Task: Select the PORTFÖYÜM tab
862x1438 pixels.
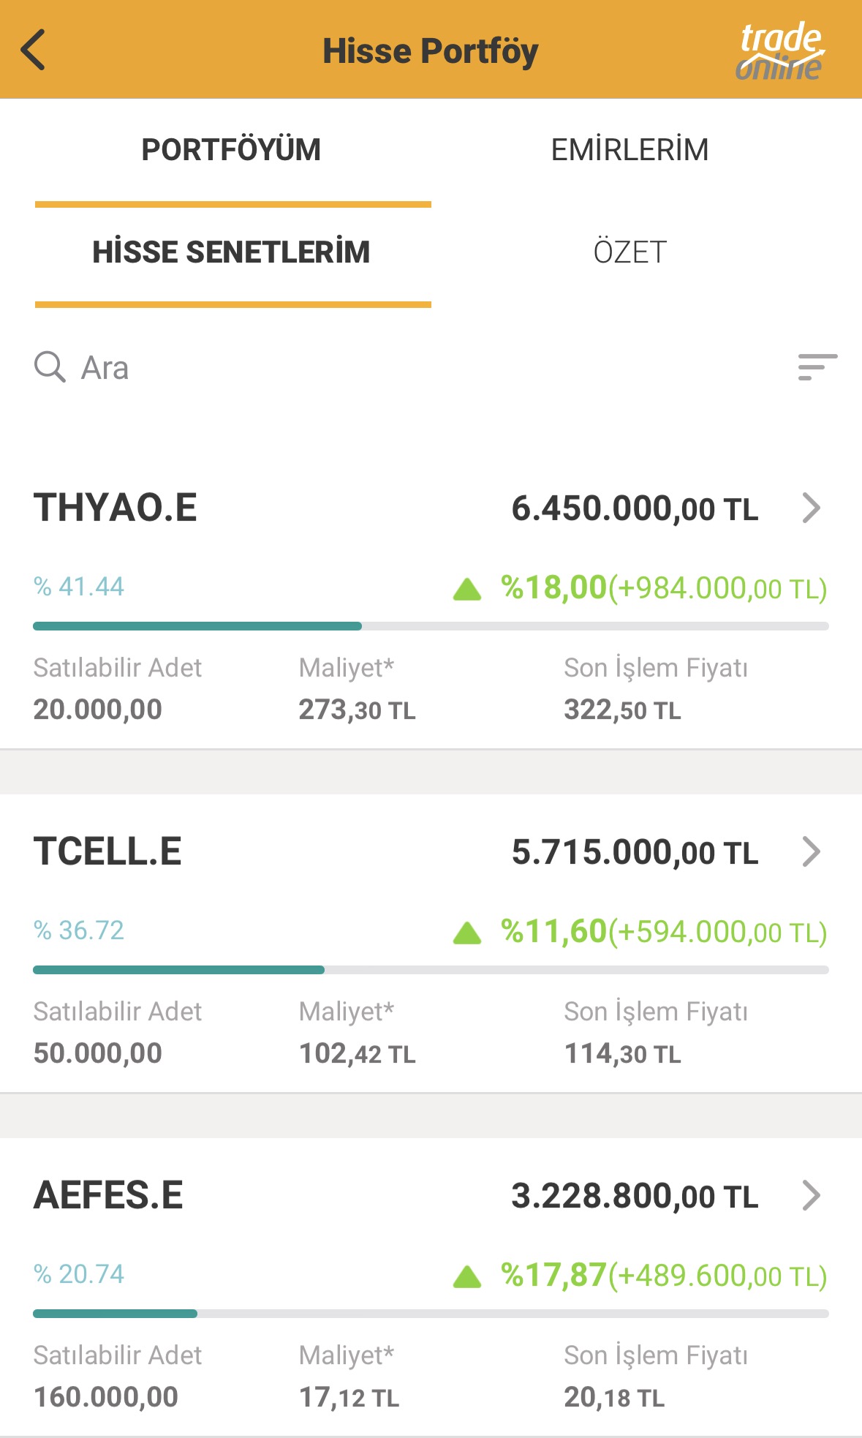Action: tap(231, 150)
